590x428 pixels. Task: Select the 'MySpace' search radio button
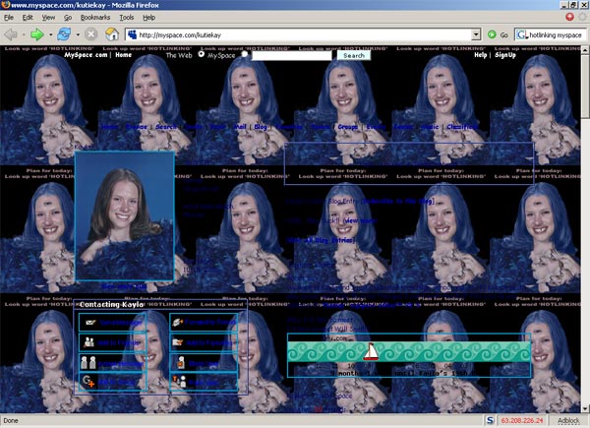click(x=246, y=55)
